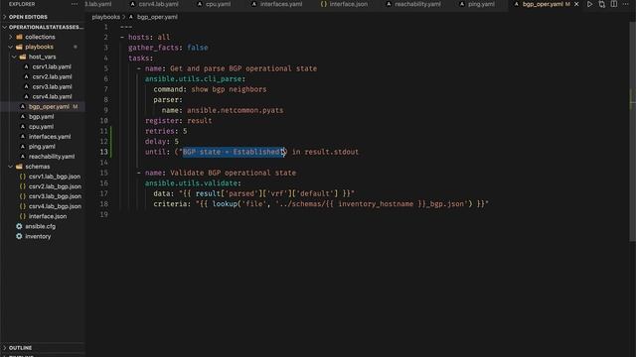This screenshot has height=357, width=636.
Task: Click the playbooks breadcrumb segment
Action: pyautogui.click(x=106, y=17)
